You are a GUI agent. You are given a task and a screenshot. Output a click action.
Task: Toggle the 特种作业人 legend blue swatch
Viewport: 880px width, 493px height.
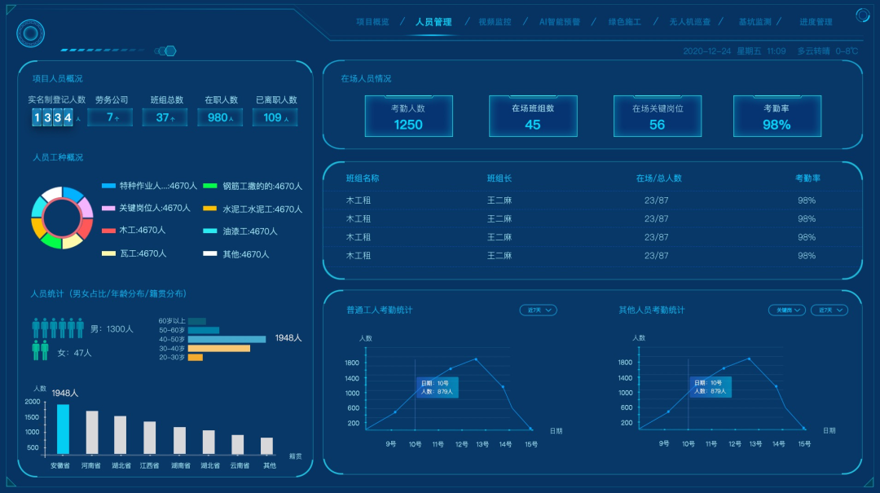pos(108,186)
